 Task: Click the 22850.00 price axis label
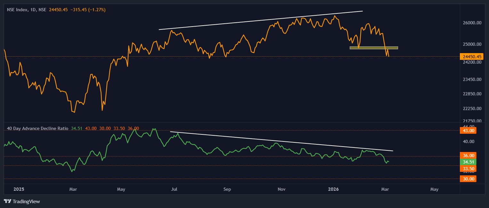(x=473, y=94)
